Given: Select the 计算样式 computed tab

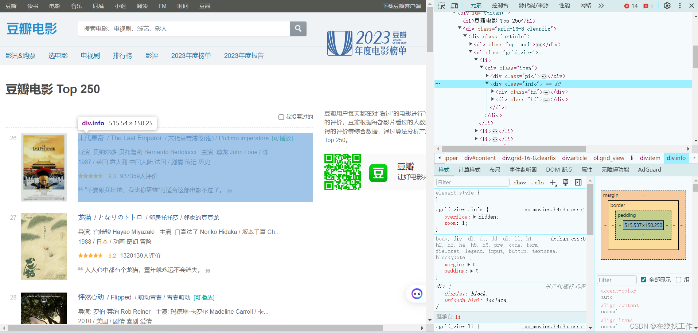Looking at the screenshot, I should click(469, 170).
